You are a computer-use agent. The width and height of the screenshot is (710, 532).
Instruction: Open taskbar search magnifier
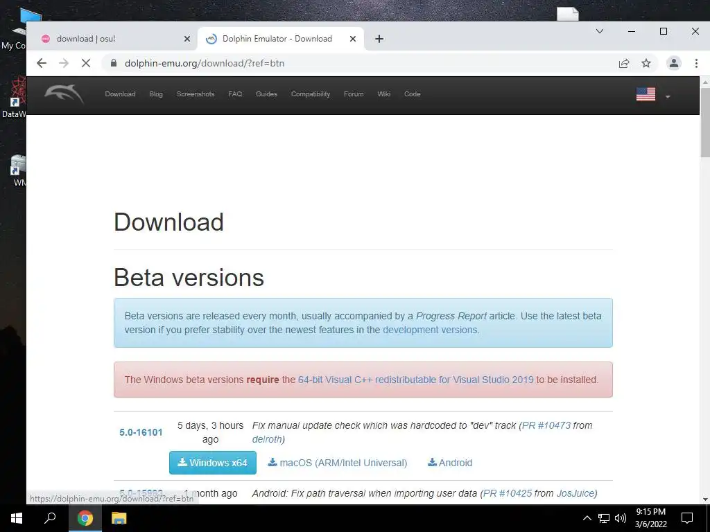tap(50, 518)
